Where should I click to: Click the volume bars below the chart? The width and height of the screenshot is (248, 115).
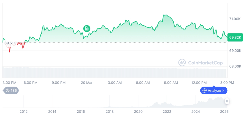[x=115, y=73]
